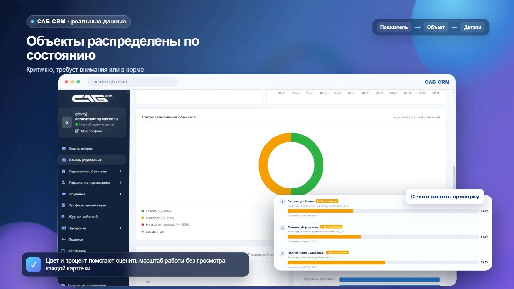
Task: Go to Профиль организации in the sidebar
Action: pyautogui.click(x=92, y=205)
